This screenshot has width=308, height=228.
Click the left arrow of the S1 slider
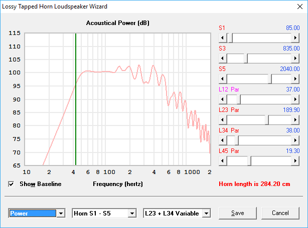pos(223,38)
